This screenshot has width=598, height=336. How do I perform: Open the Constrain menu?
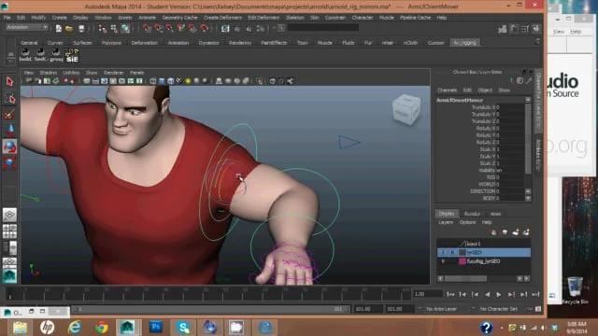[x=335, y=18]
